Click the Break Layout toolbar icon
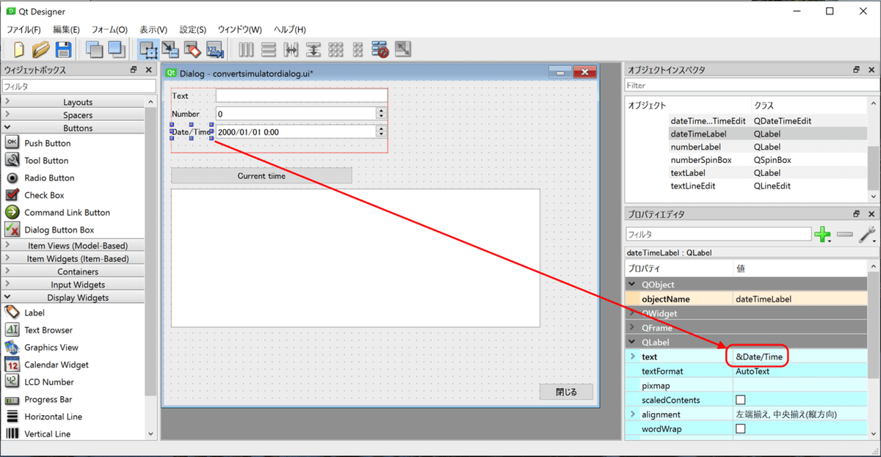The image size is (881, 457). [380, 50]
